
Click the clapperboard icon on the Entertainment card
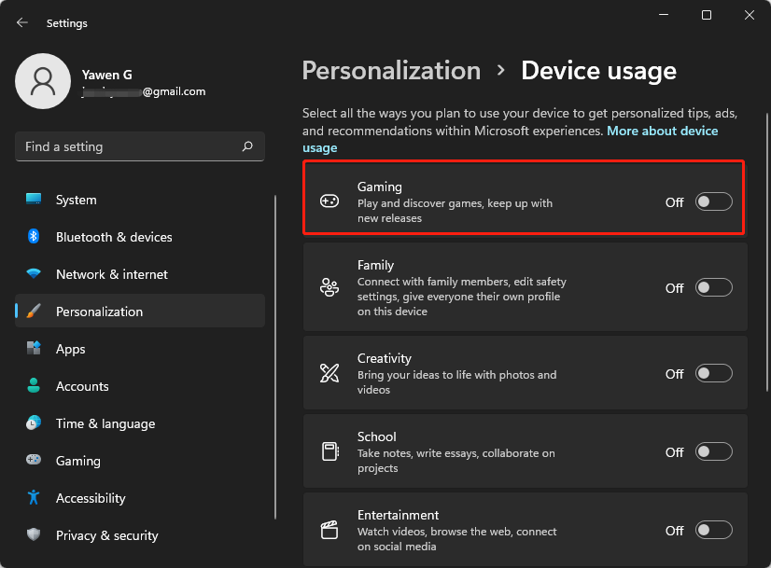(x=329, y=530)
